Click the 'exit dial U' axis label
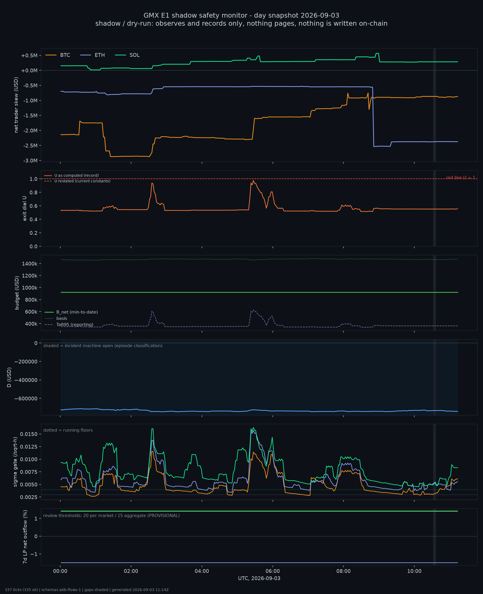 tap(24, 208)
